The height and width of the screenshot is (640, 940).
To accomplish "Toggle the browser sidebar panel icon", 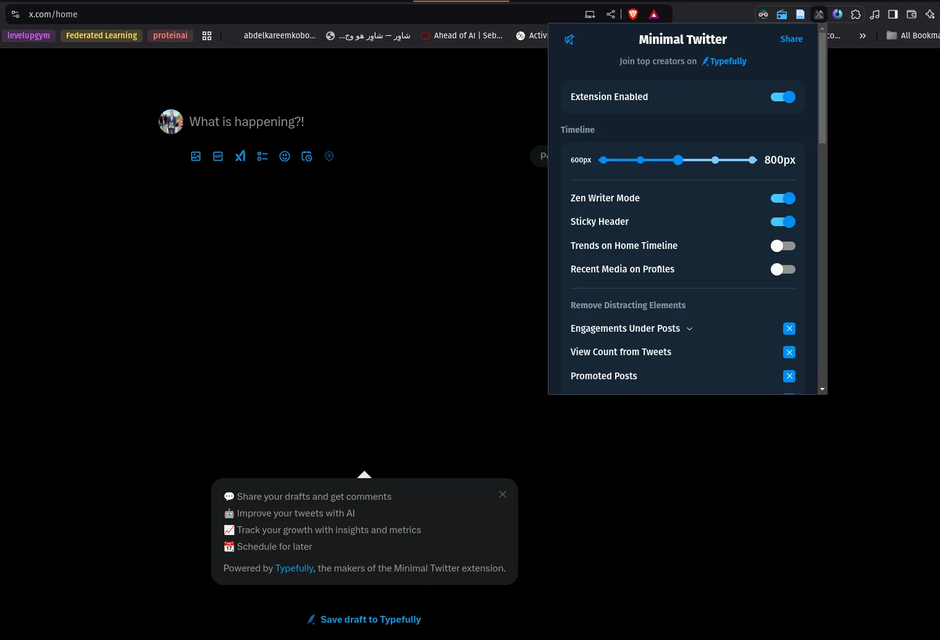I will tap(893, 14).
